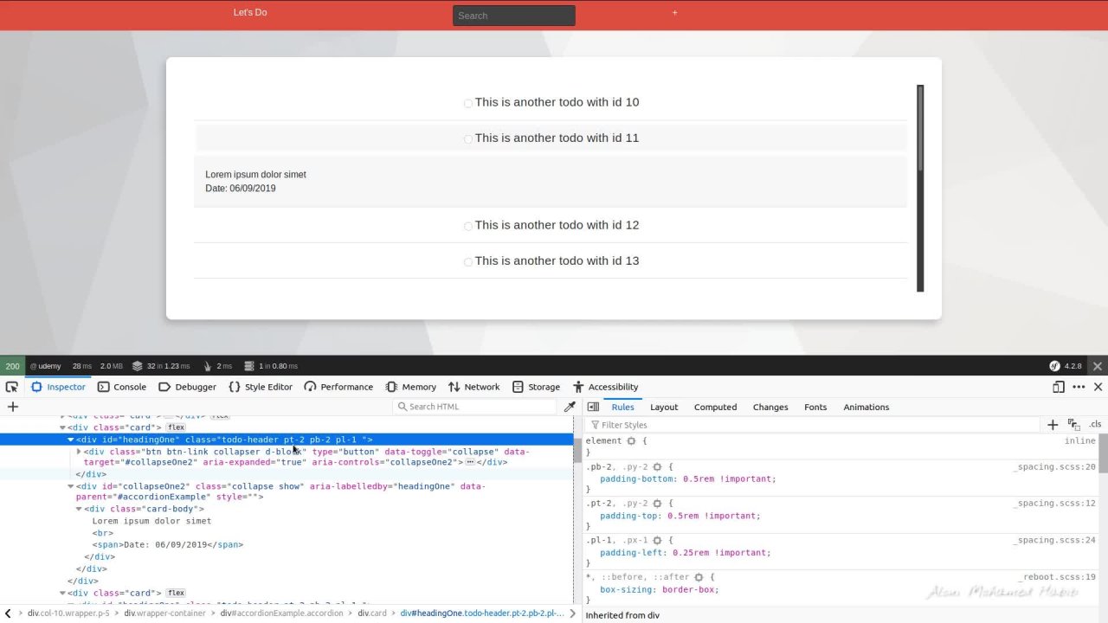Click the Filter Styles input field

pyautogui.click(x=814, y=425)
